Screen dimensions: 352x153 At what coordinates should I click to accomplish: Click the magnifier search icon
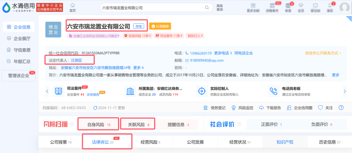pos(207,7)
